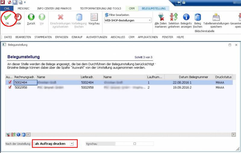The image size is (241, 153).
Task: Click the Beleg löschen trash icon
Action: (198, 17)
